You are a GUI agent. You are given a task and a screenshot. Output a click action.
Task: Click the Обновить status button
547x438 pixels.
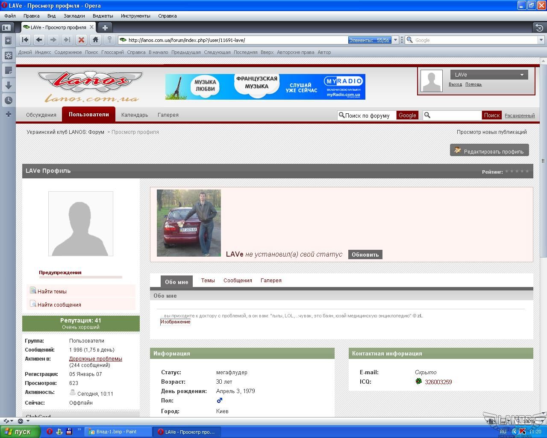tap(365, 255)
